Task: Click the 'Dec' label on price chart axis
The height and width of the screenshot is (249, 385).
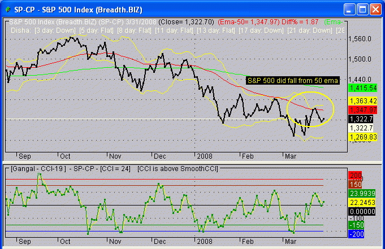Action: 159,156
